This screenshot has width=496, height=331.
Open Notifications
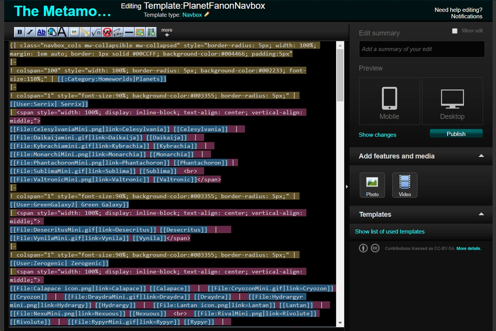click(x=467, y=16)
